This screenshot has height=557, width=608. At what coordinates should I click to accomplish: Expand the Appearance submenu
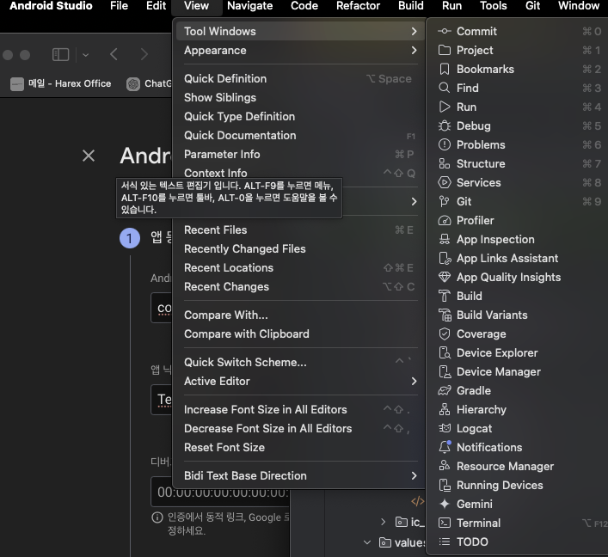(299, 51)
